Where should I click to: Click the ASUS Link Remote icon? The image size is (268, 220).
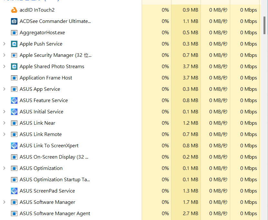point(14,134)
